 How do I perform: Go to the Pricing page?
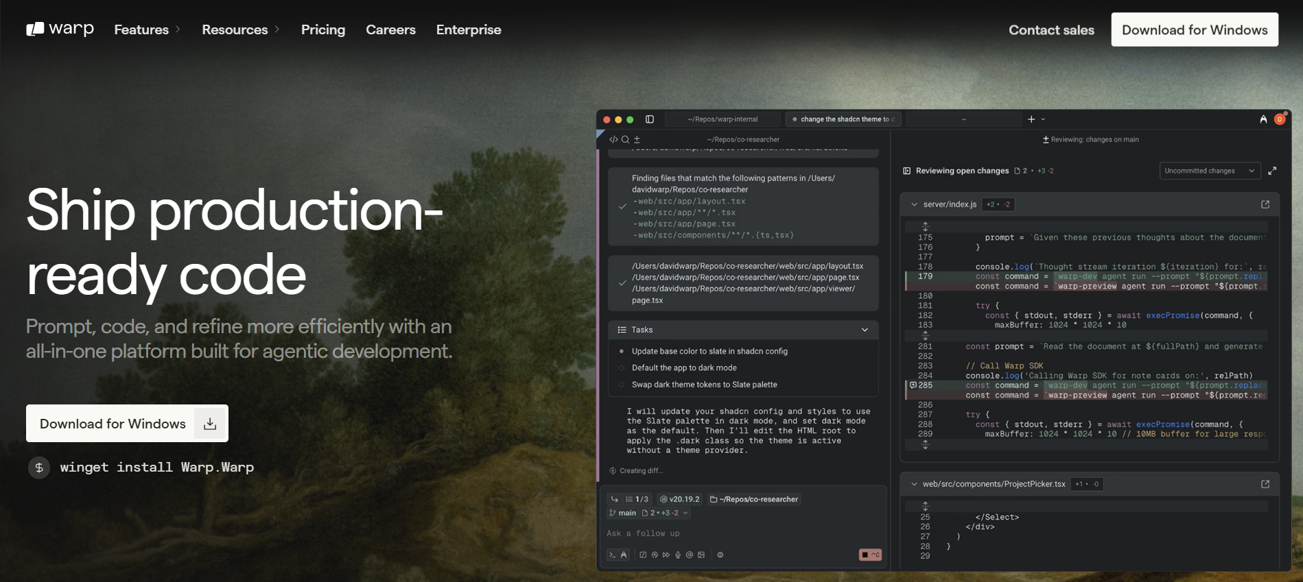(323, 29)
